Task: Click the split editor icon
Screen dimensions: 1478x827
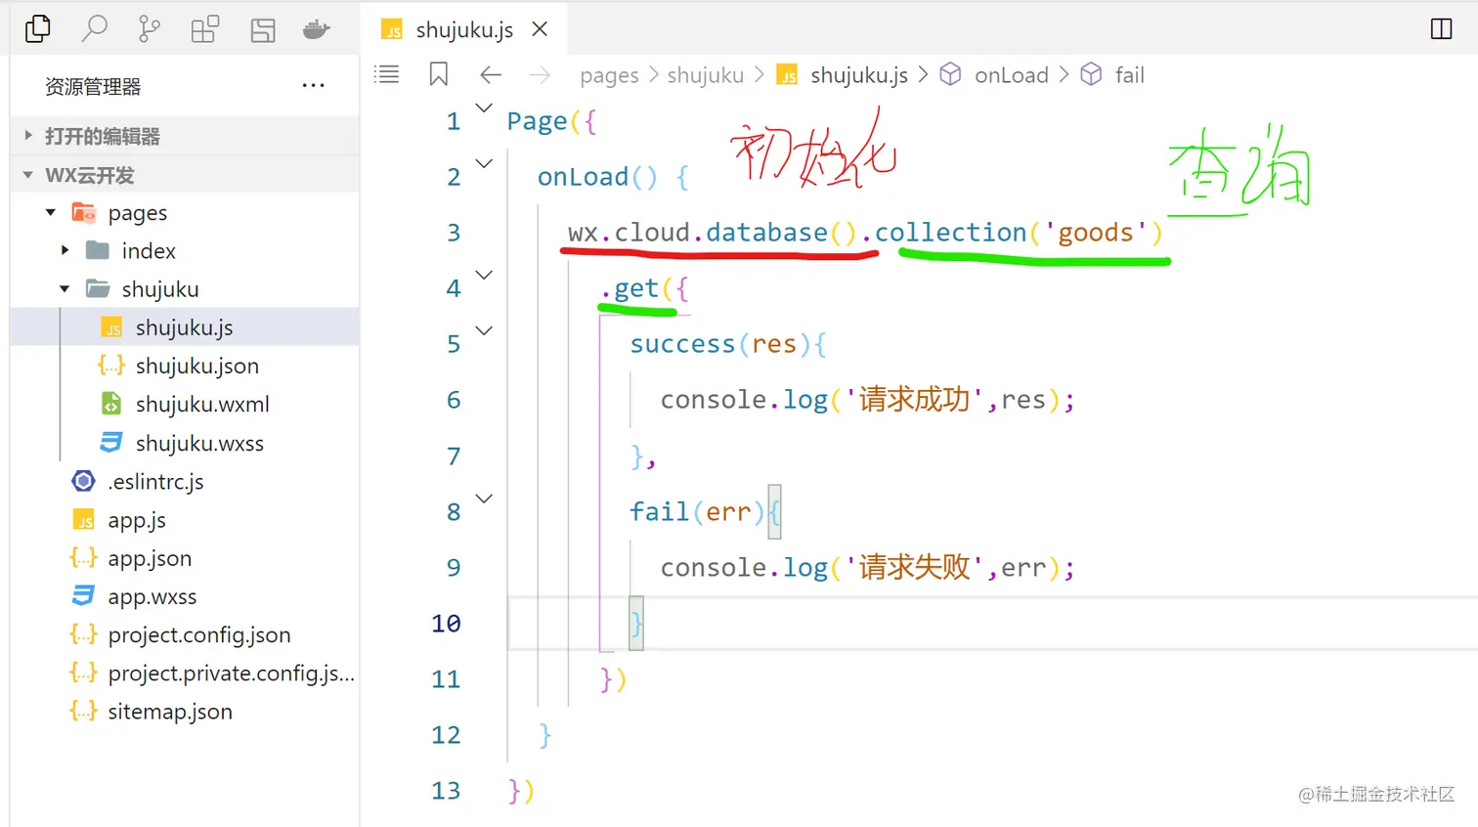Action: [1441, 29]
